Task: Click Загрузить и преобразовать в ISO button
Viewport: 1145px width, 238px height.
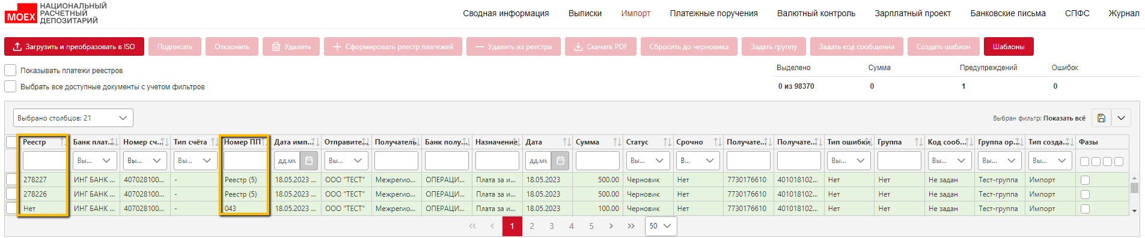Action: click(74, 47)
